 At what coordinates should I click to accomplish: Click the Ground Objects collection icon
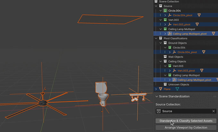pyautogui.click(x=165, y=43)
